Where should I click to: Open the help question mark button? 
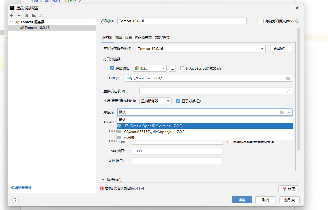coord(15,200)
